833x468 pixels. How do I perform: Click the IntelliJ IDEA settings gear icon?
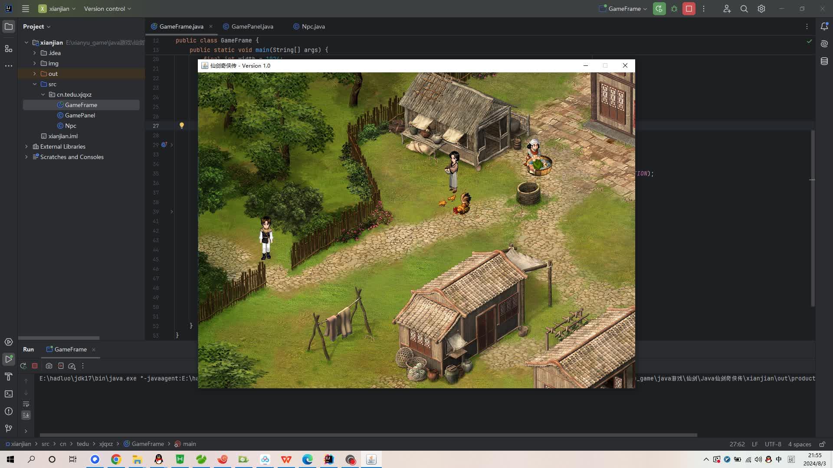(761, 9)
